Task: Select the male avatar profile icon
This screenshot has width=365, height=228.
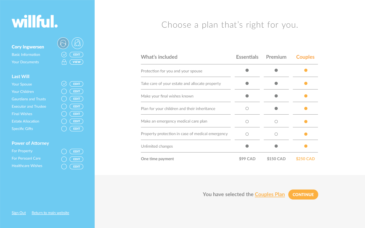Action: click(63, 43)
